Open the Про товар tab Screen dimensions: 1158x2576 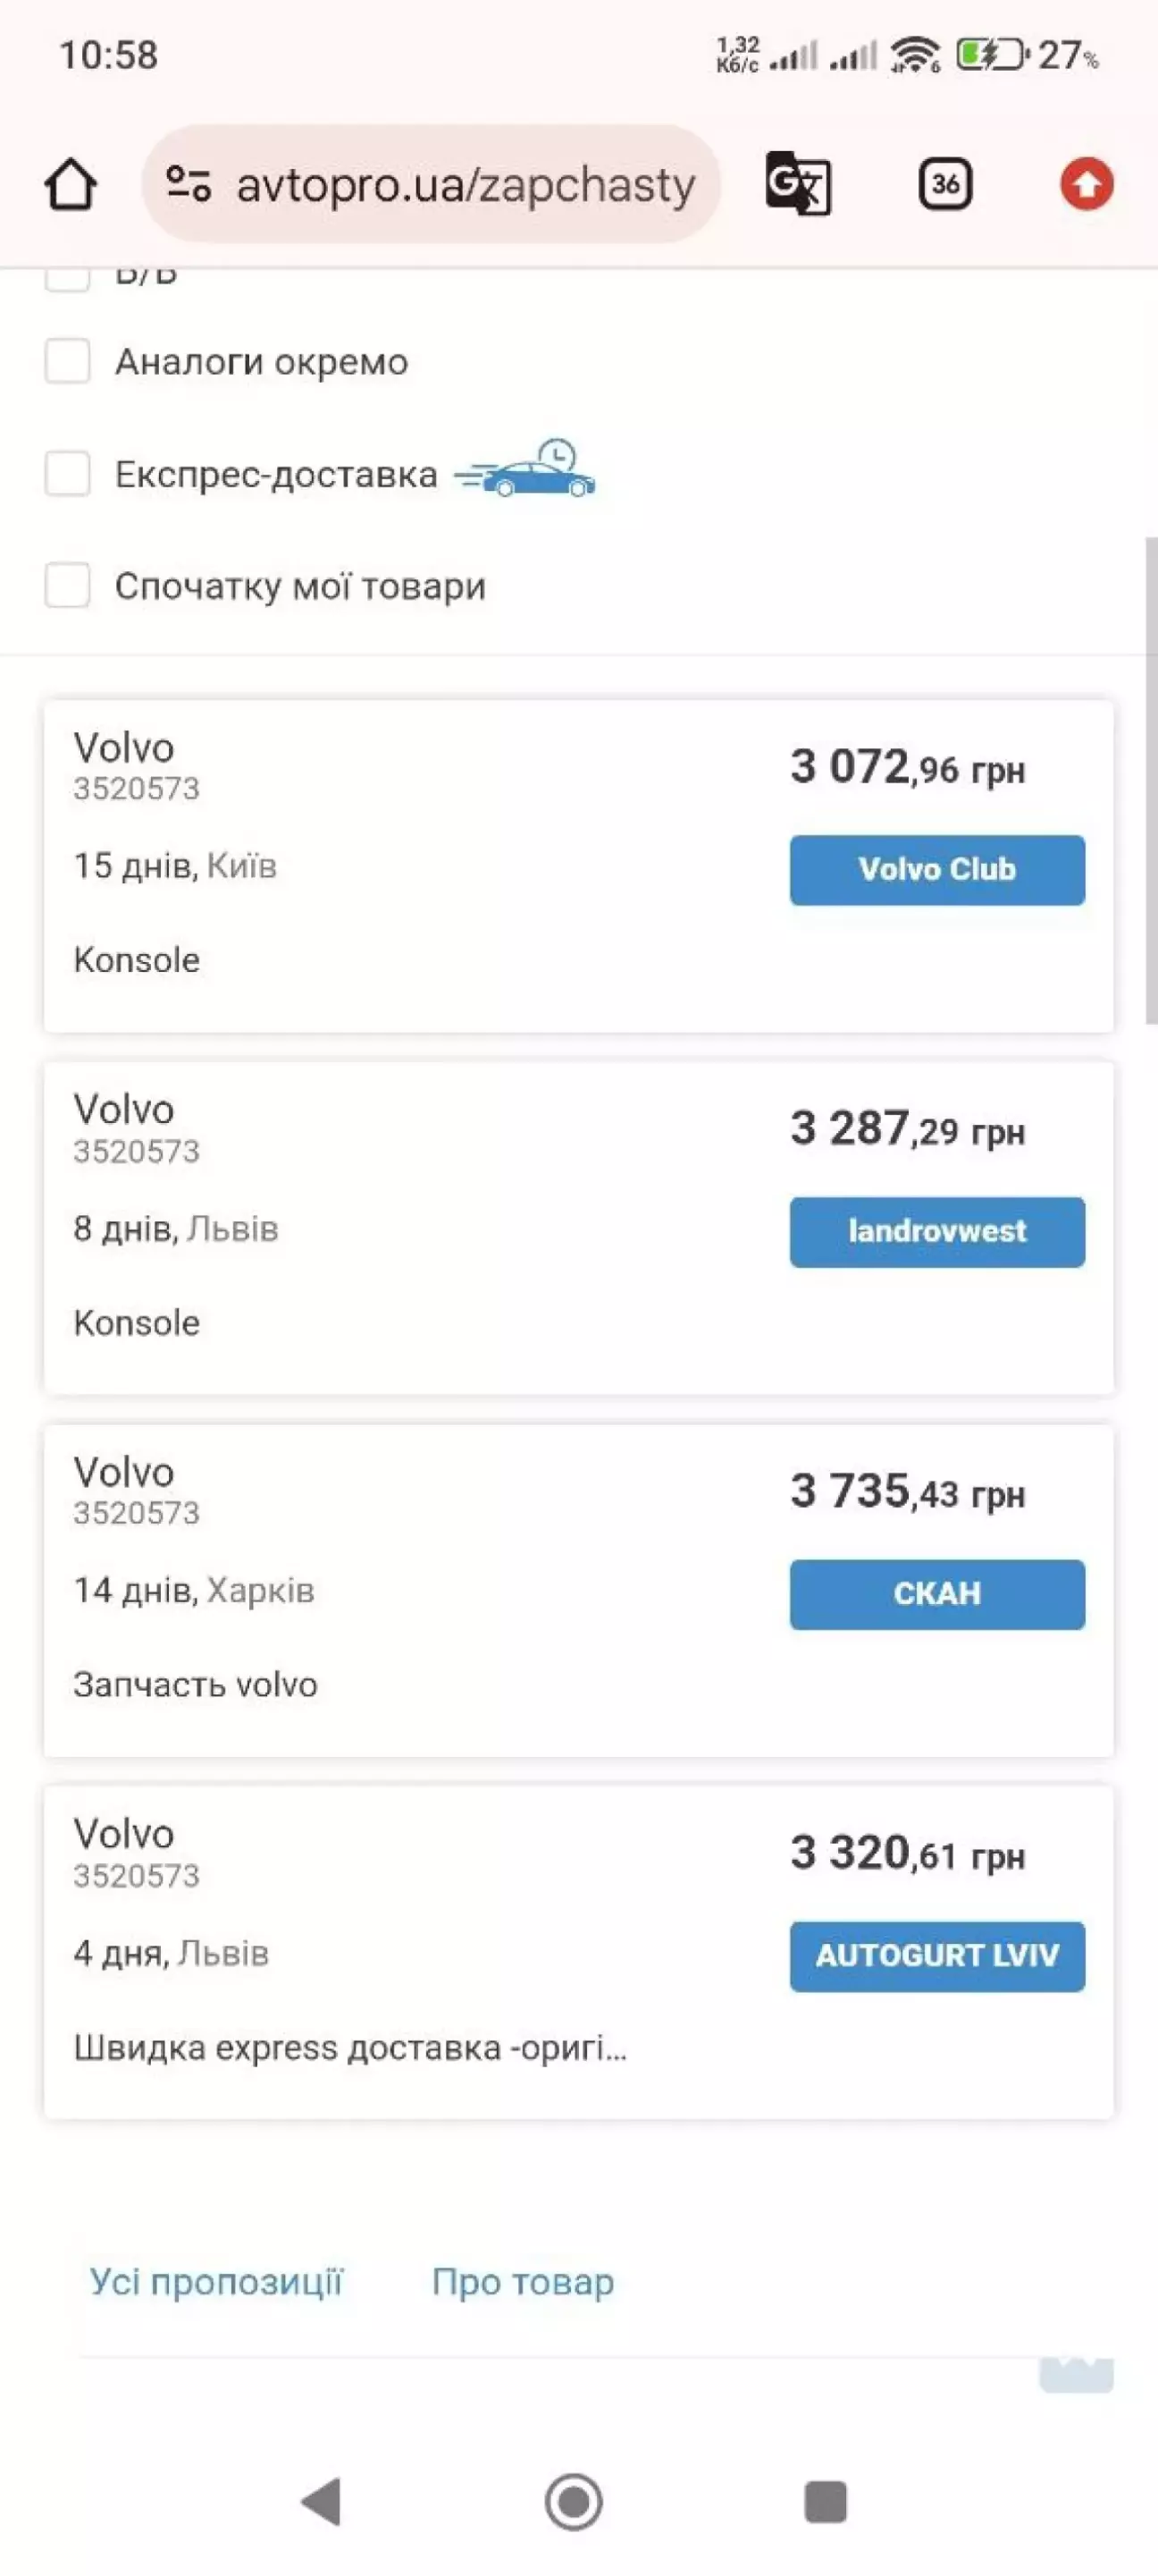(x=523, y=2281)
